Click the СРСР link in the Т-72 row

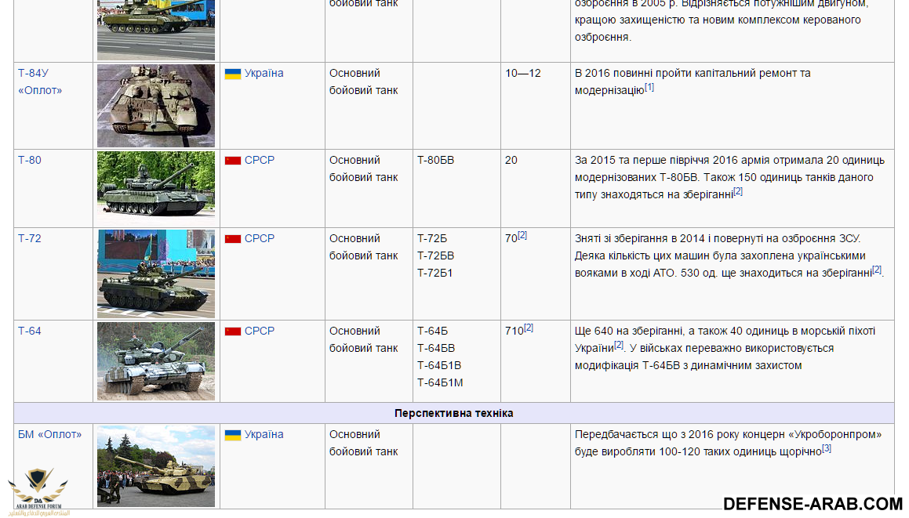coord(259,238)
